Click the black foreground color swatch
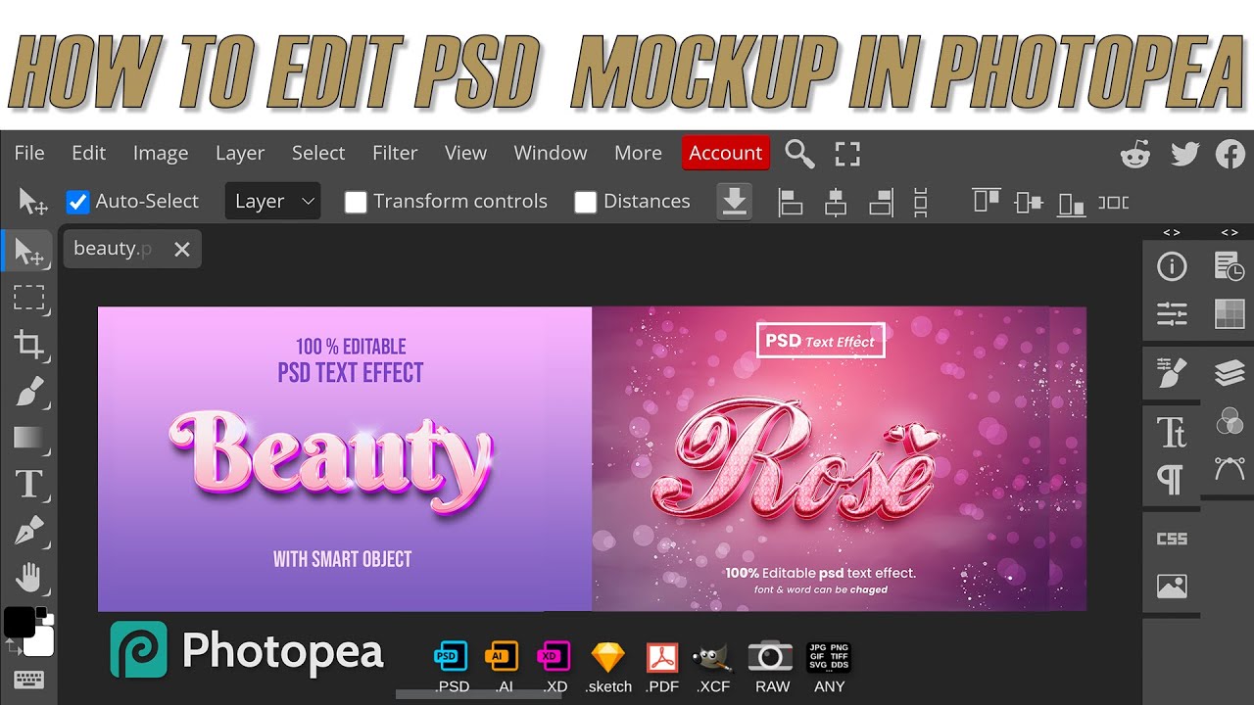The width and height of the screenshot is (1254, 705). [20, 622]
